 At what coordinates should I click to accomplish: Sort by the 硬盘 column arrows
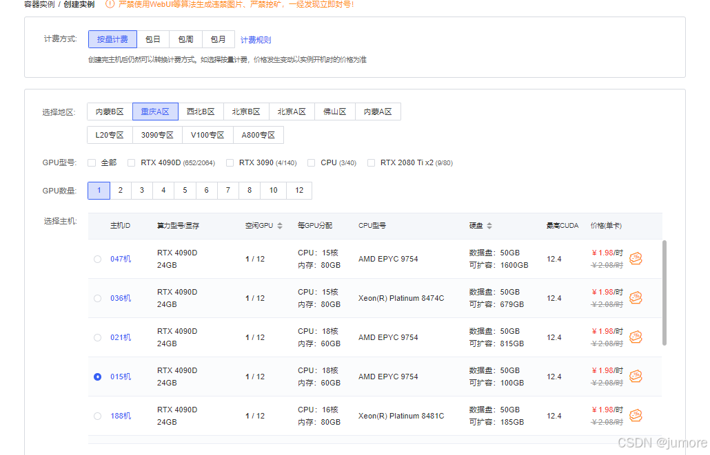tap(489, 226)
